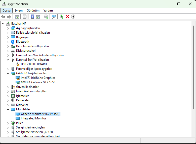Viewport: 196px width, 144px height.
Task: Select Ses İşleme Nesneleri (APOs) label
Action: (x=34, y=132)
